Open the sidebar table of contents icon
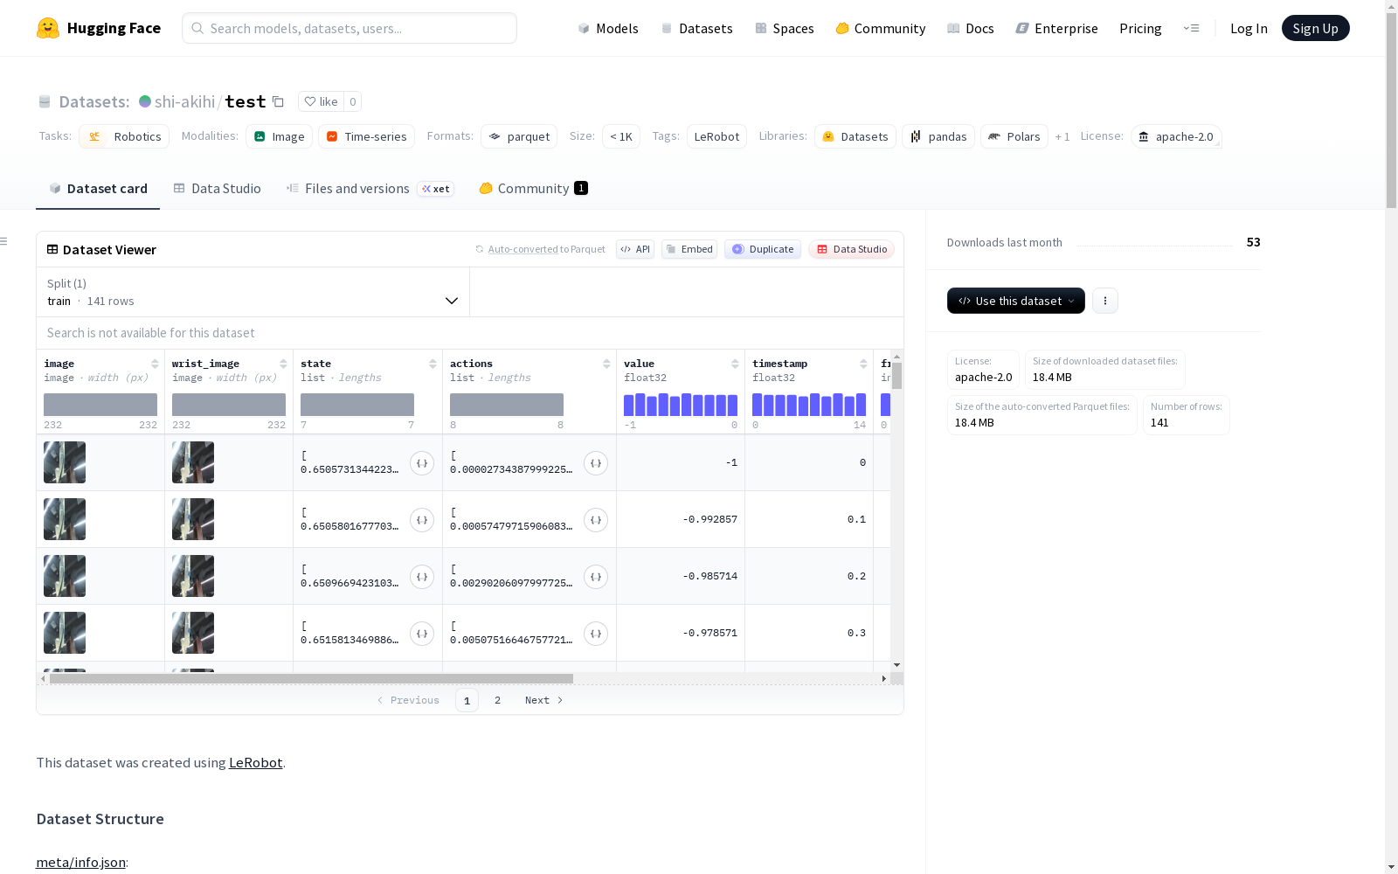This screenshot has height=874, width=1398. 4,241
